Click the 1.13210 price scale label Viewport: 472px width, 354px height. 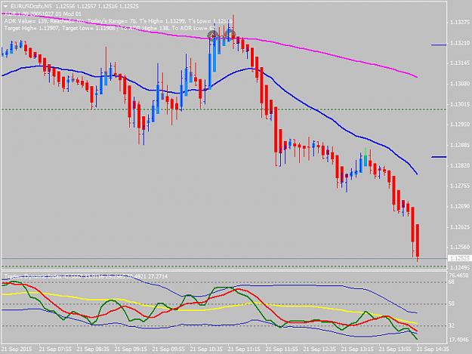tap(460, 43)
